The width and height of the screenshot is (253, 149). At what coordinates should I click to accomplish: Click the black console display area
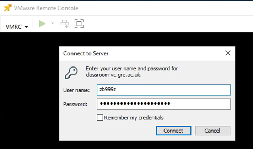[28, 89]
